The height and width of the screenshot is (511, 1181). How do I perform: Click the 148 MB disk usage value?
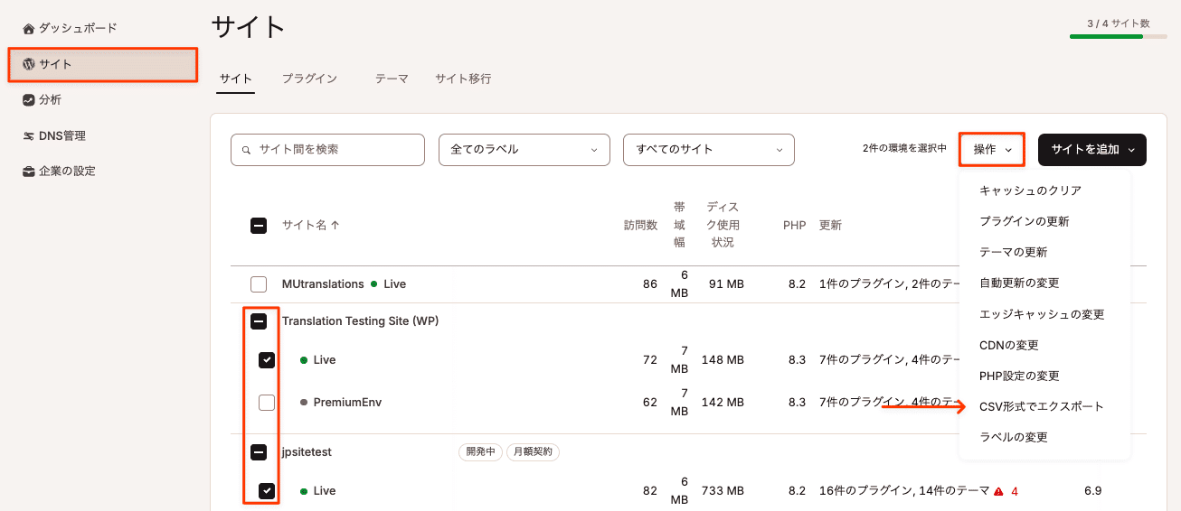[x=722, y=360]
